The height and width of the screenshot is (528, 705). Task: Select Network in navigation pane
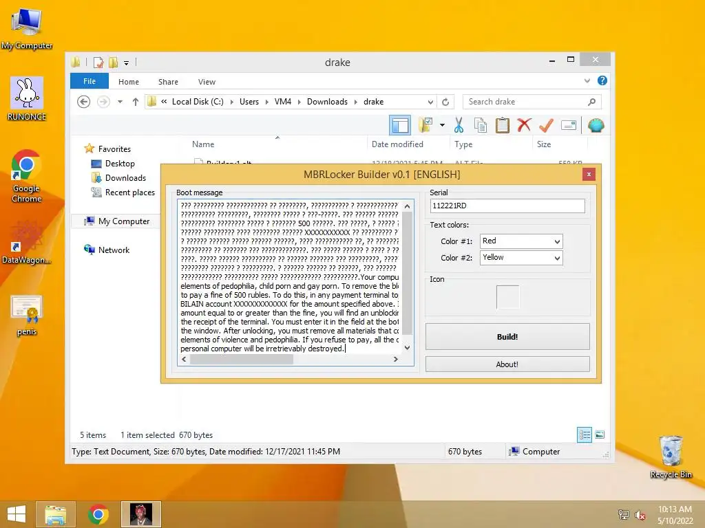(114, 250)
